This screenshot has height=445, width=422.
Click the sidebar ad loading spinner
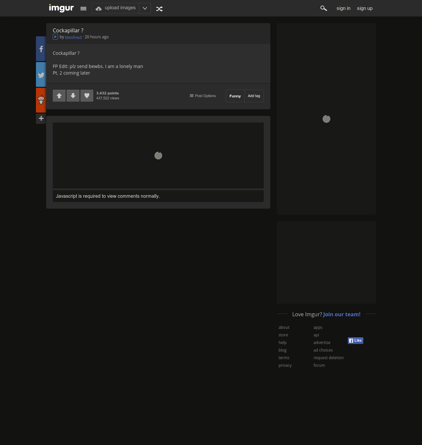click(x=326, y=119)
